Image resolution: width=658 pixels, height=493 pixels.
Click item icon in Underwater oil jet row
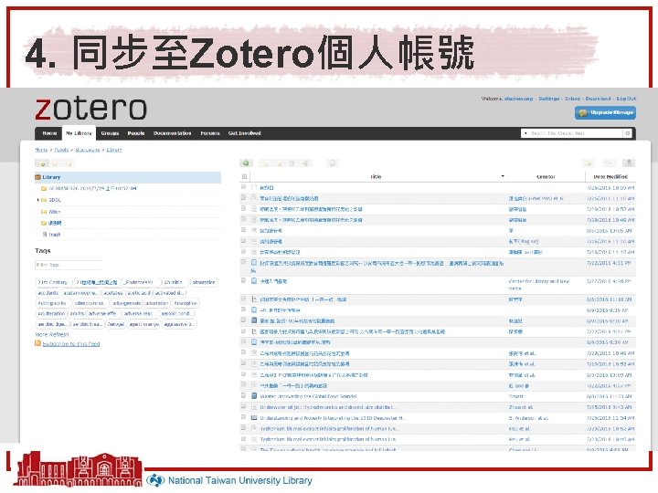click(x=254, y=406)
